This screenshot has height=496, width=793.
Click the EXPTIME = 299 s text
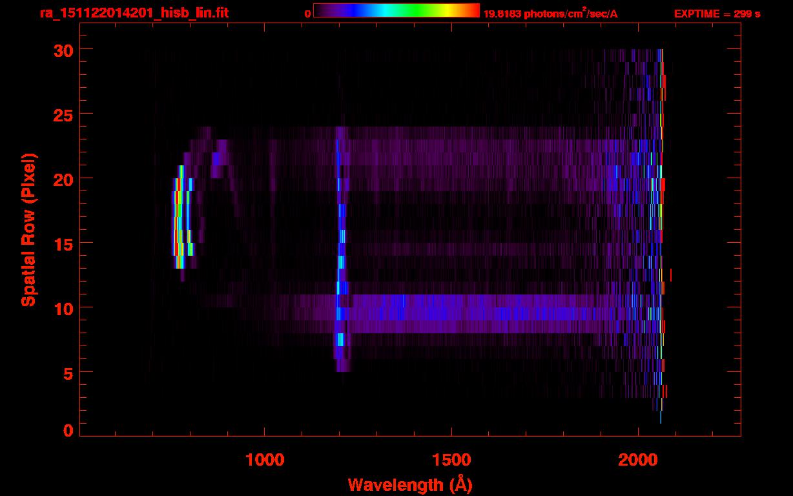point(717,14)
